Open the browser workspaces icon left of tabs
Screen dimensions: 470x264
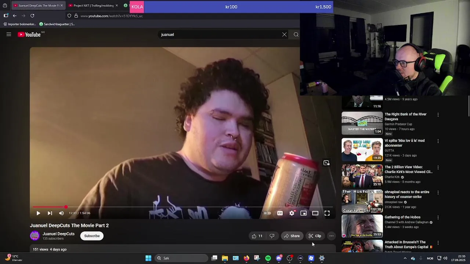click(x=5, y=5)
